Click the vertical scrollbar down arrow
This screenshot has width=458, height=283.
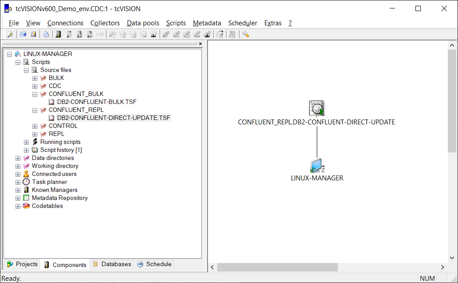(452, 258)
